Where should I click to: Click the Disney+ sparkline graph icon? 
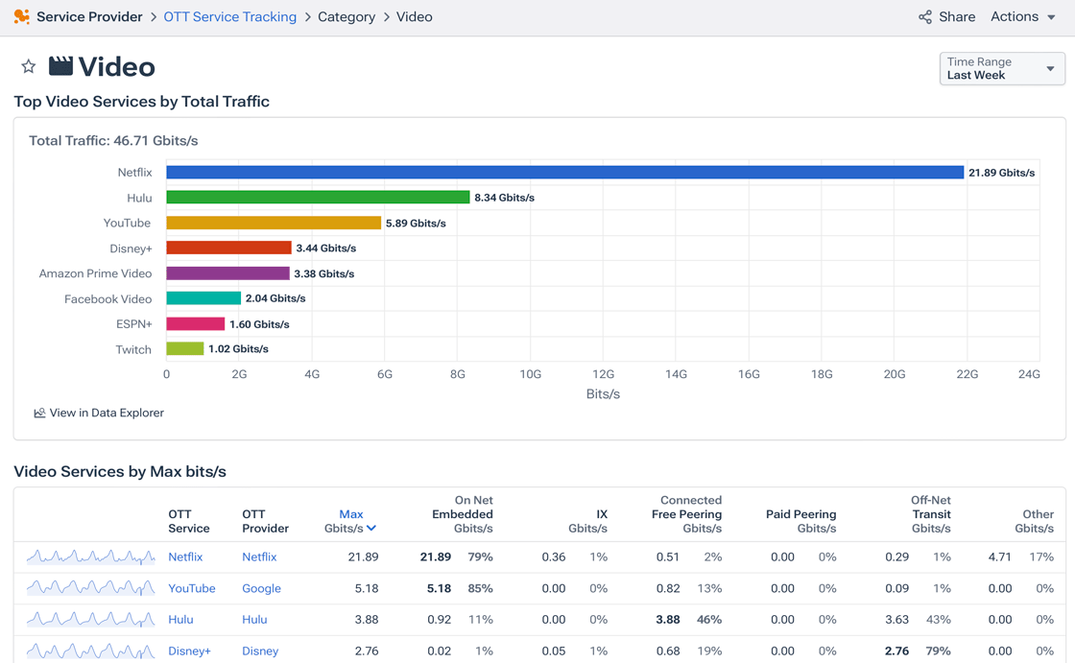90,651
